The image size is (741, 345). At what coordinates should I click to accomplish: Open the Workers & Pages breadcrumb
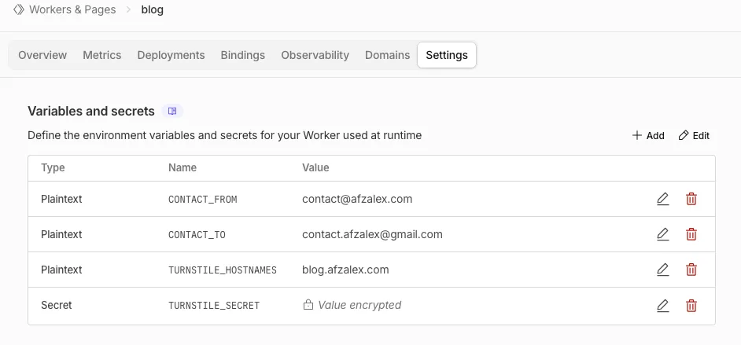point(72,9)
